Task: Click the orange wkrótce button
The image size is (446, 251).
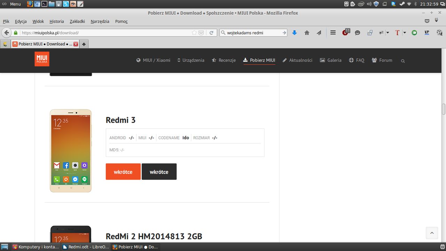Action: click(x=123, y=172)
